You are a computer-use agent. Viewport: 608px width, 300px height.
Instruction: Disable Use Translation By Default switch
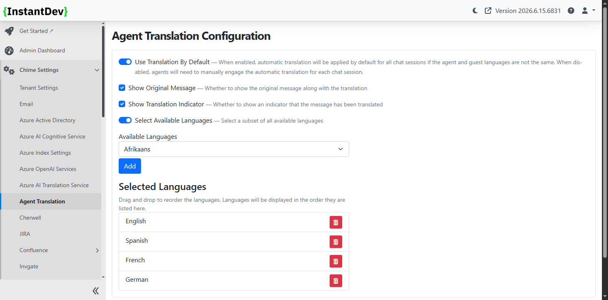[125, 62]
